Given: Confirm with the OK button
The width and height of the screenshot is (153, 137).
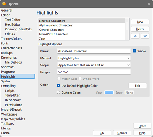Looking at the screenshot, I should pos(102,133).
